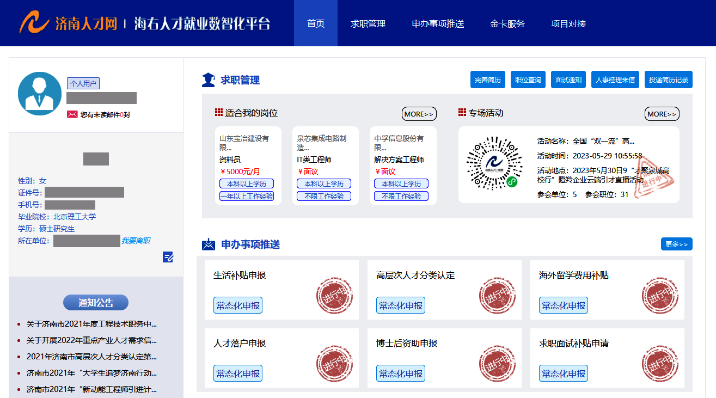Viewport: 716px width, 398px height.
Task: Open the unread mail envelope icon
Action: [x=72, y=114]
